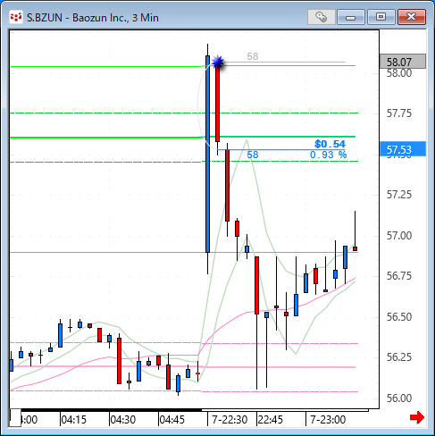The width and height of the screenshot is (435, 436).
Task: Click the 04:30 time axis label
Action: point(122,420)
